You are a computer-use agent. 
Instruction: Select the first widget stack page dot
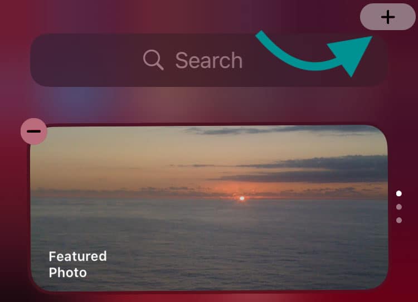point(399,193)
